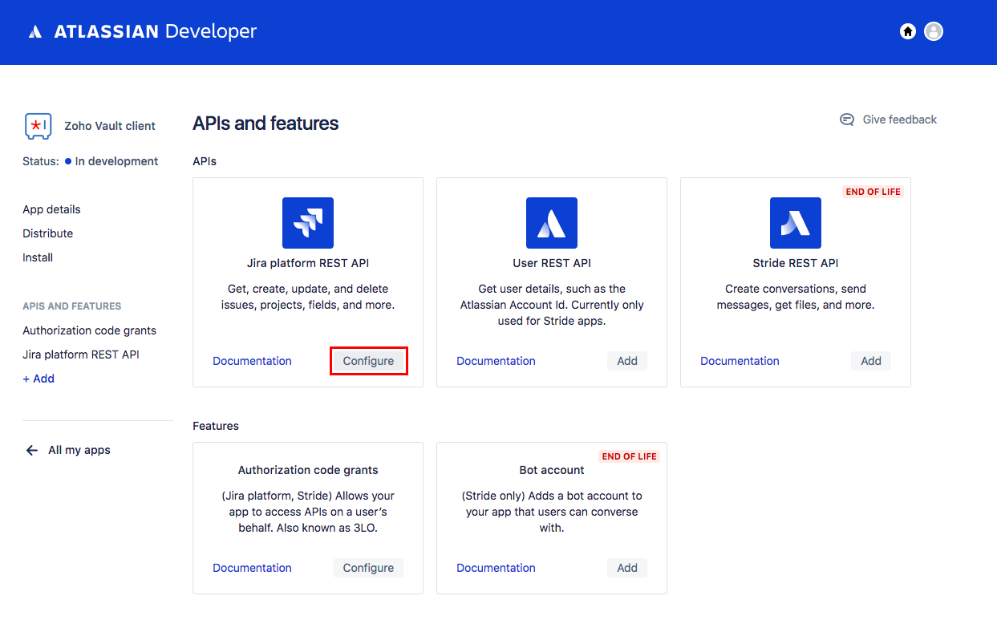Viewport: 997px width, 628px height.
Task: Click the Stride REST API icon
Action: tap(796, 223)
